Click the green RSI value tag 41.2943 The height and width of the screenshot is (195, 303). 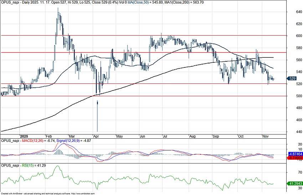[294, 183]
